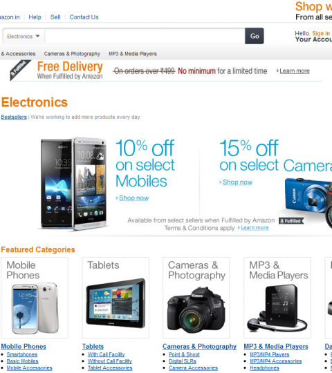The image size is (332, 373).
Task: Open the MP3 & Media Players nav tab
Action: (133, 54)
